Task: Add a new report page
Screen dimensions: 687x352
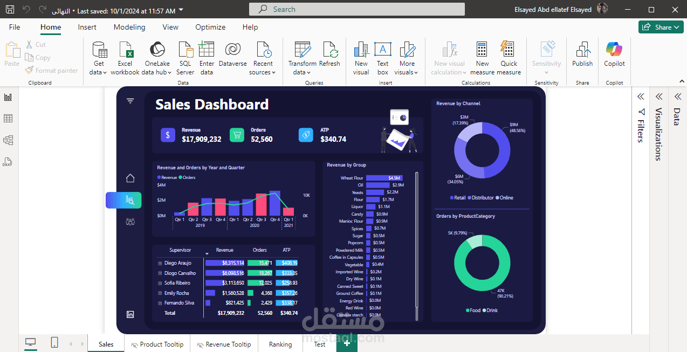Action: (347, 343)
